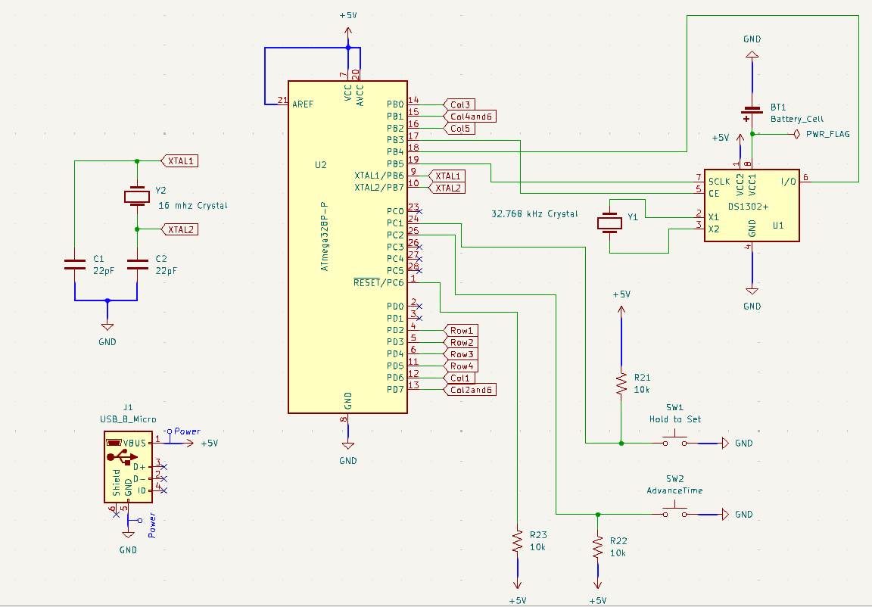This screenshot has height=607, width=872.
Task: Select resistor R21 symbol
Action: point(621,383)
